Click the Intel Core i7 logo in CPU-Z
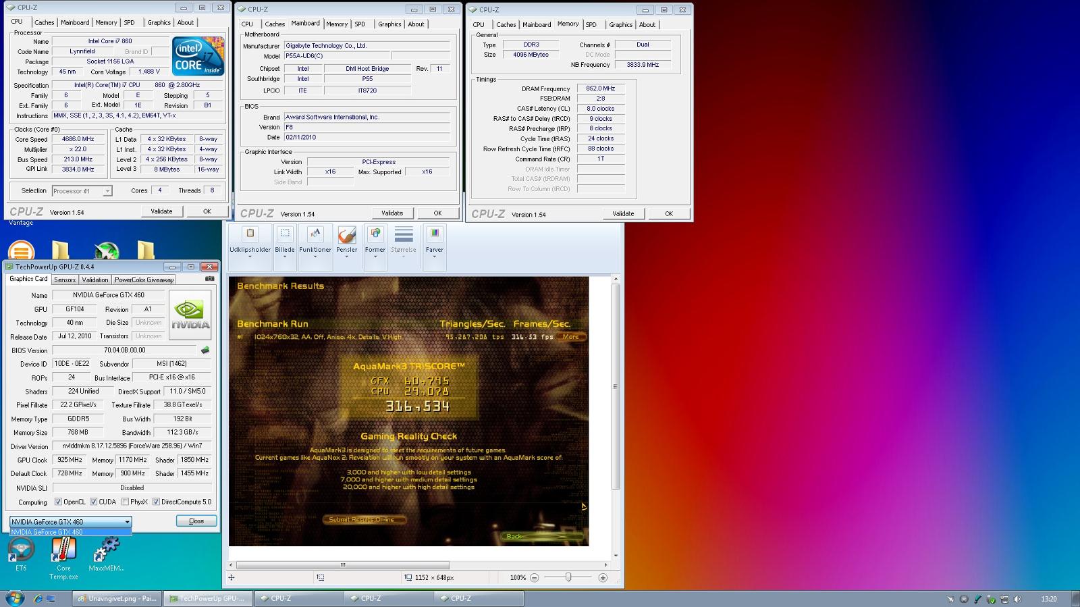Screen dimensions: 1080x607 click(x=198, y=56)
